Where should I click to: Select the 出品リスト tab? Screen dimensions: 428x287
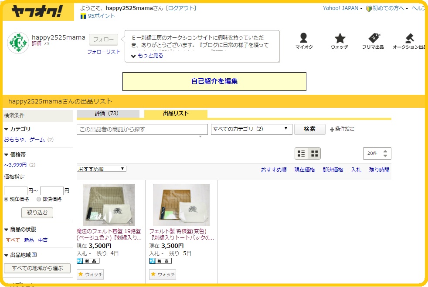click(x=176, y=114)
